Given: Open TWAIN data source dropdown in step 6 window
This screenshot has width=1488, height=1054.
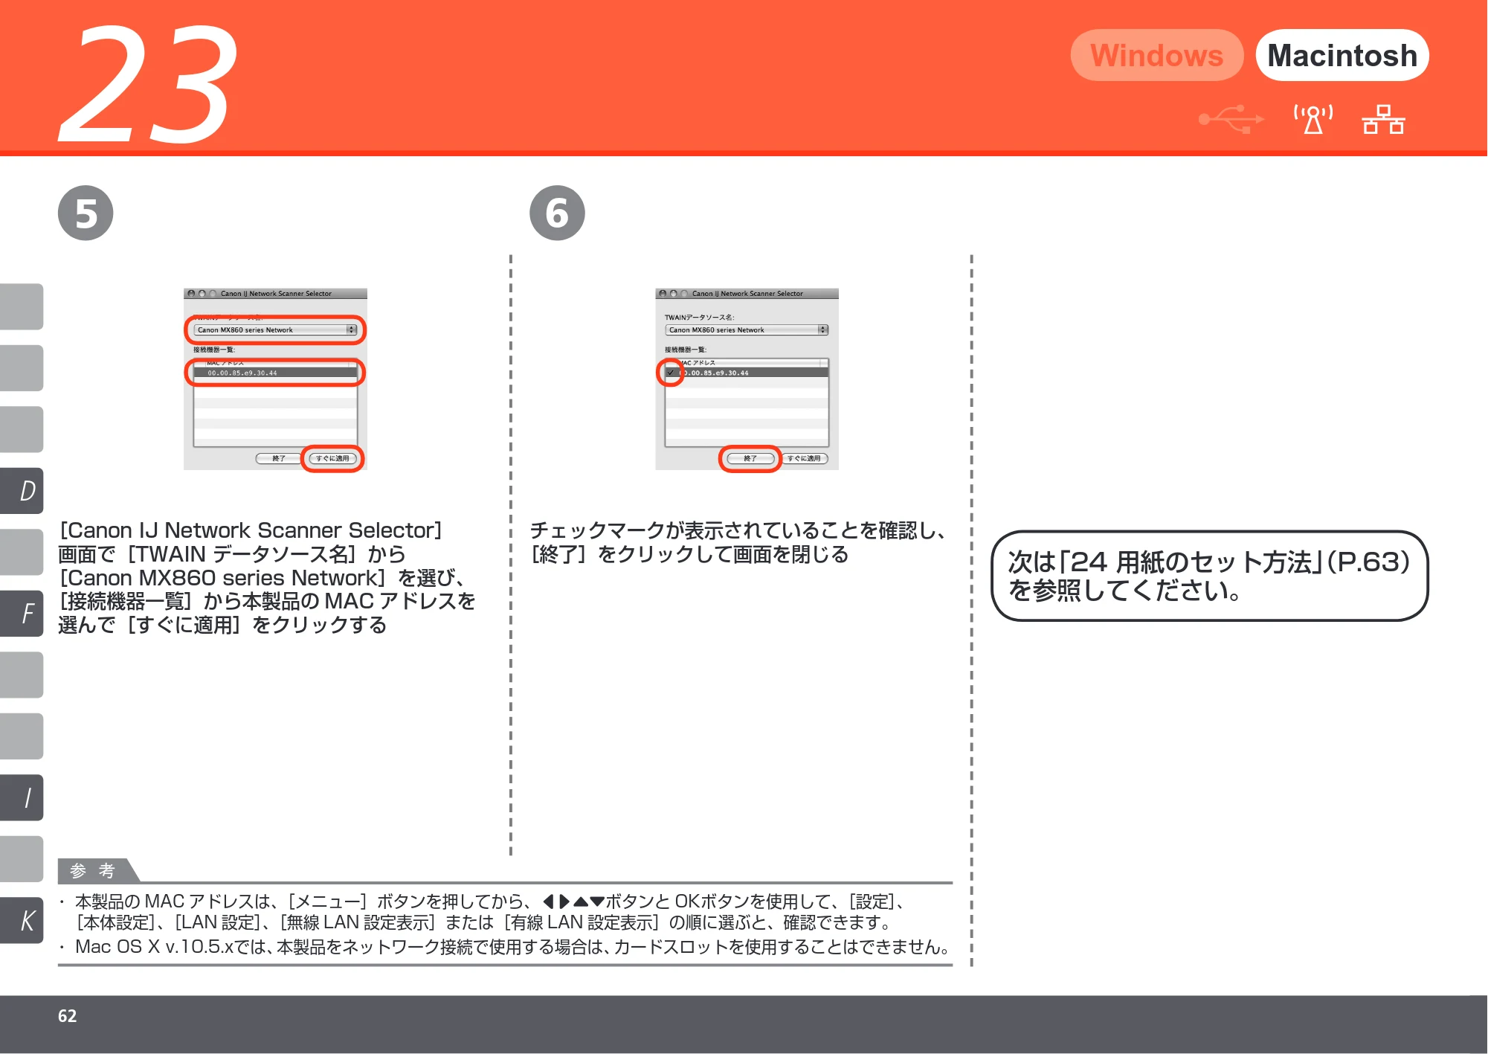Looking at the screenshot, I should point(747,330).
